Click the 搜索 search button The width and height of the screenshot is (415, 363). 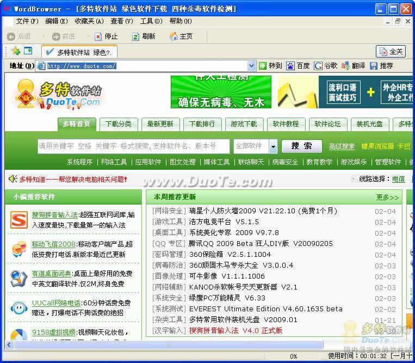302,146
